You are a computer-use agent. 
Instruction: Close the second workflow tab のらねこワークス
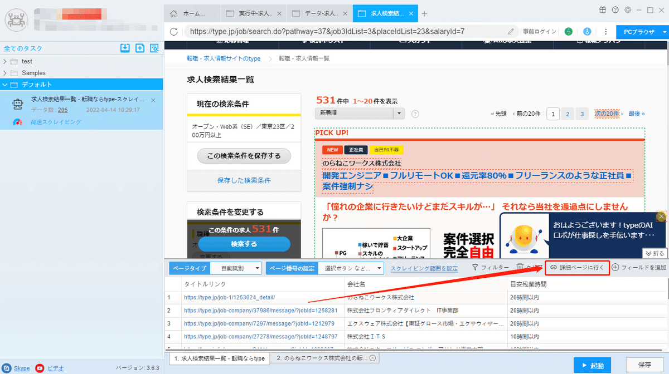tap(372, 358)
